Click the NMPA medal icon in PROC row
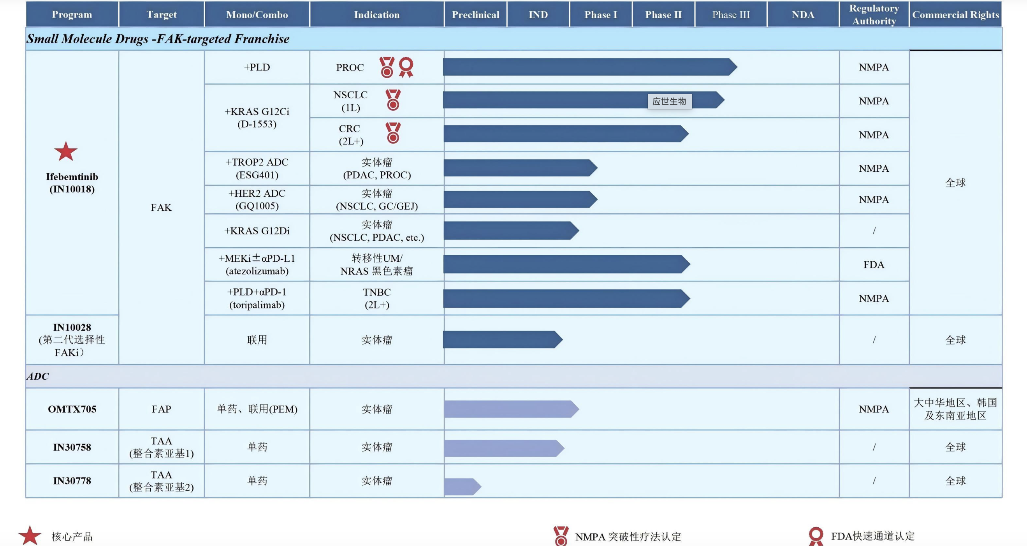The width and height of the screenshot is (1027, 546). [387, 67]
